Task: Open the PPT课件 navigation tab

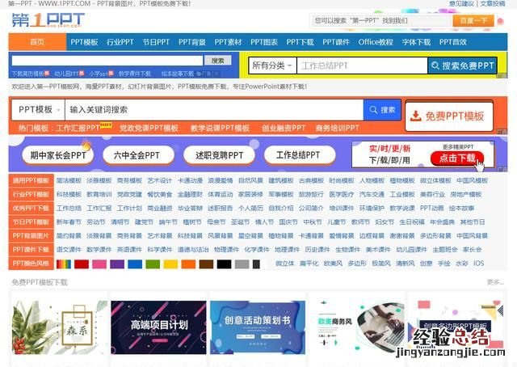Action: click(336, 42)
